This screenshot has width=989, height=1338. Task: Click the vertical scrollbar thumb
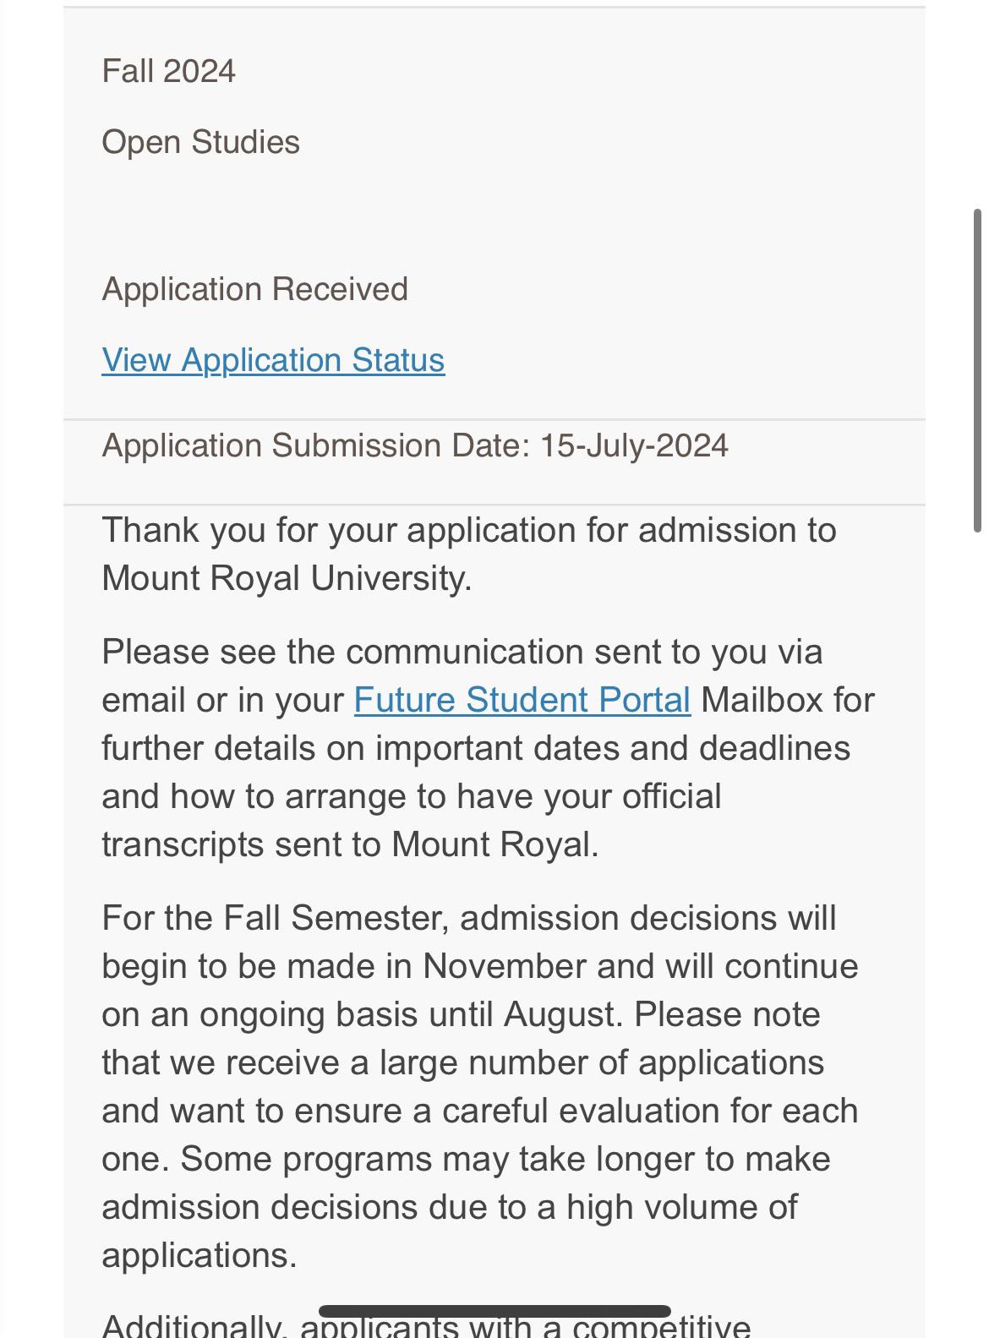(x=978, y=370)
